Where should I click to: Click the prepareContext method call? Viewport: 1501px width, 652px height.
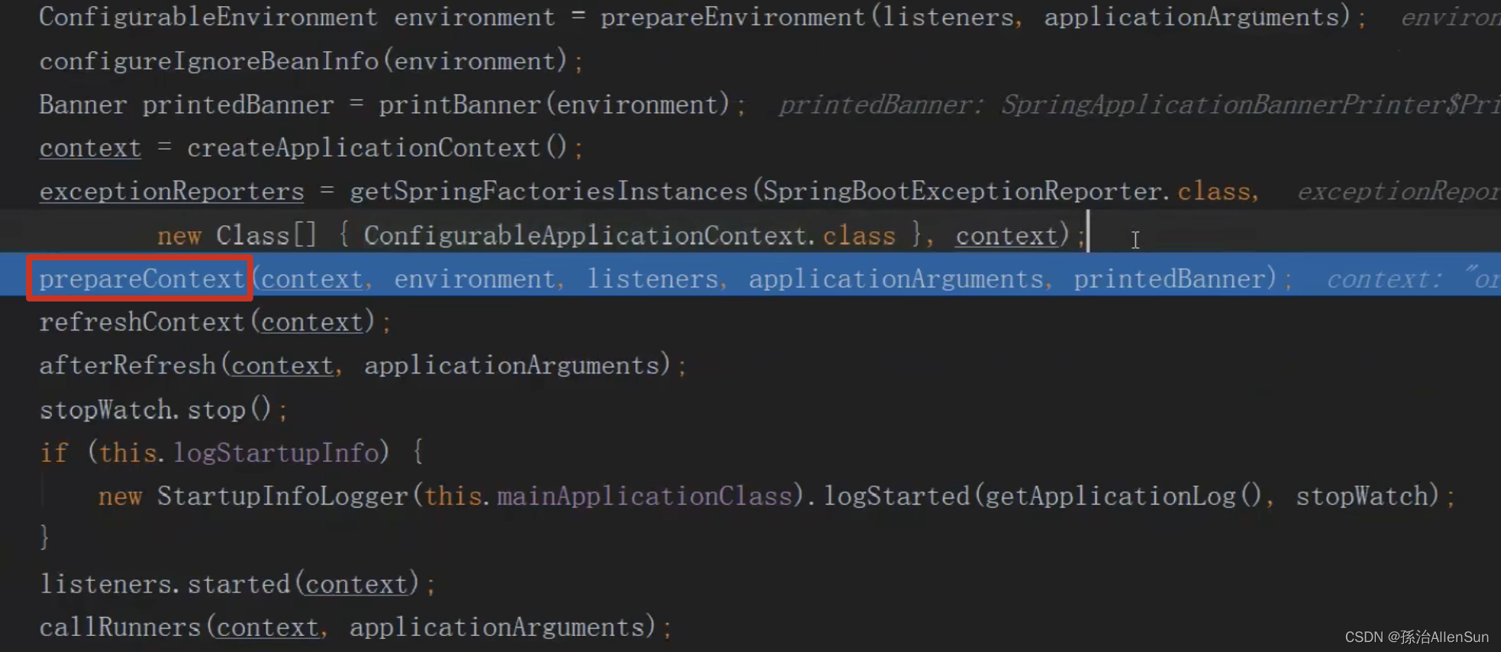tap(142, 279)
